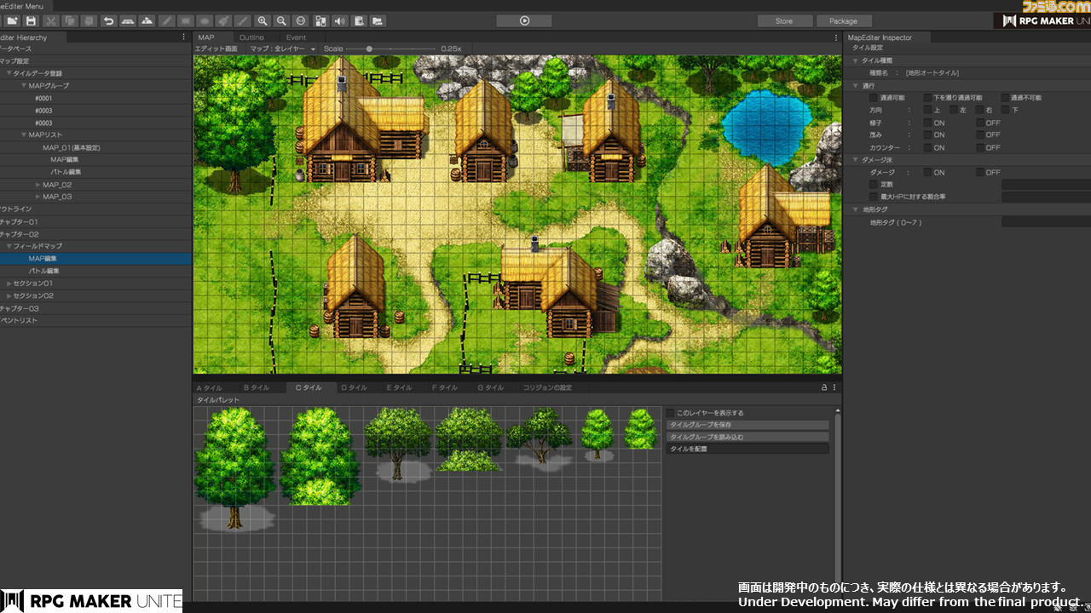Click the Zoom out magnifier icon
1091x613 pixels.
(x=281, y=20)
